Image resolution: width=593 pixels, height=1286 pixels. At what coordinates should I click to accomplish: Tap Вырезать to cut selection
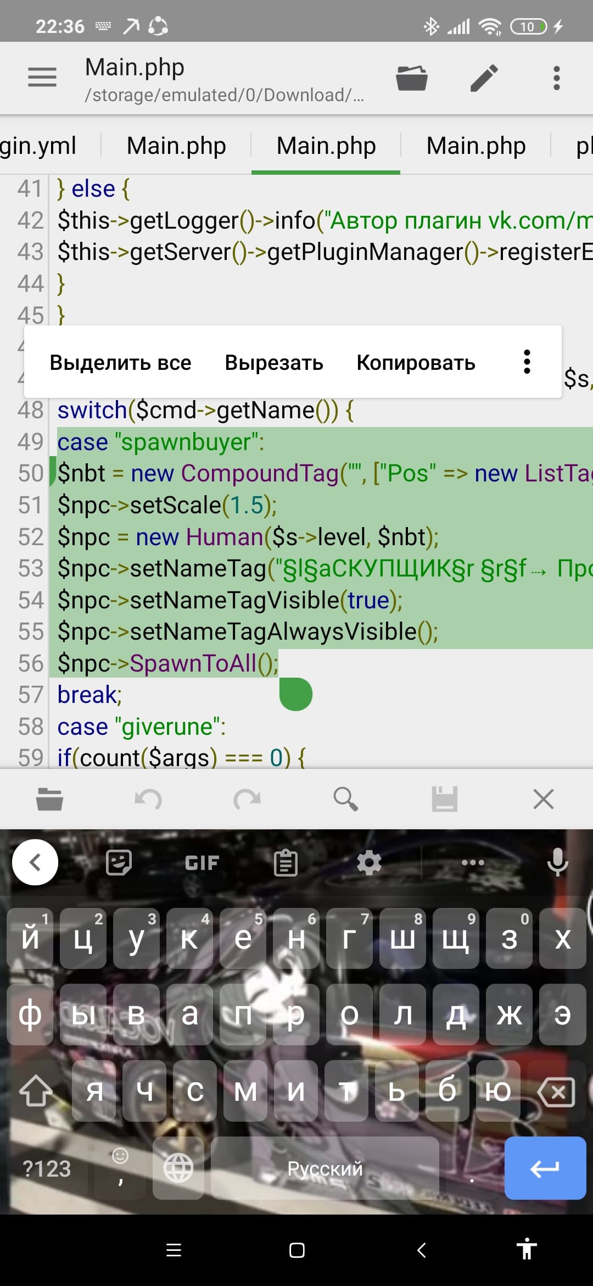click(274, 363)
